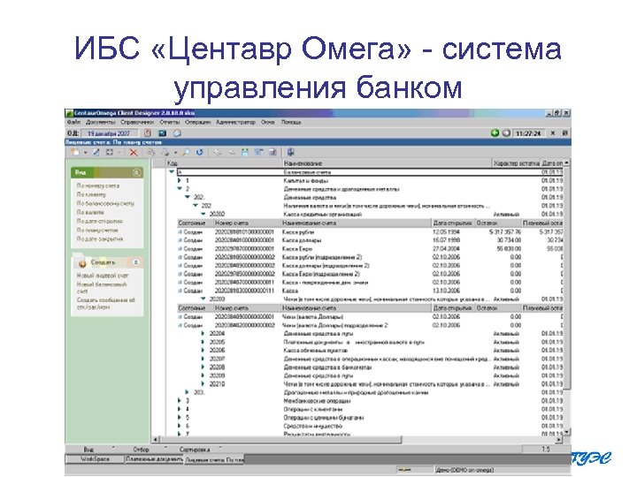Open the Отбор bottom bar menu

tap(141, 450)
